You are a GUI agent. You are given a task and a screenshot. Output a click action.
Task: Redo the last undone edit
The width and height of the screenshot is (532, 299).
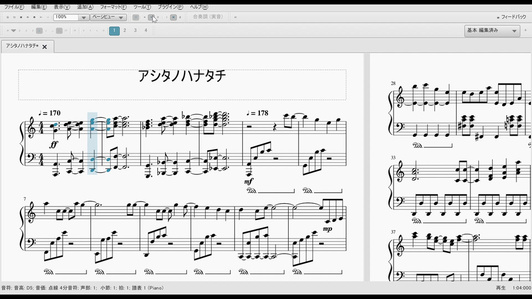pyautogui.click(x=48, y=17)
